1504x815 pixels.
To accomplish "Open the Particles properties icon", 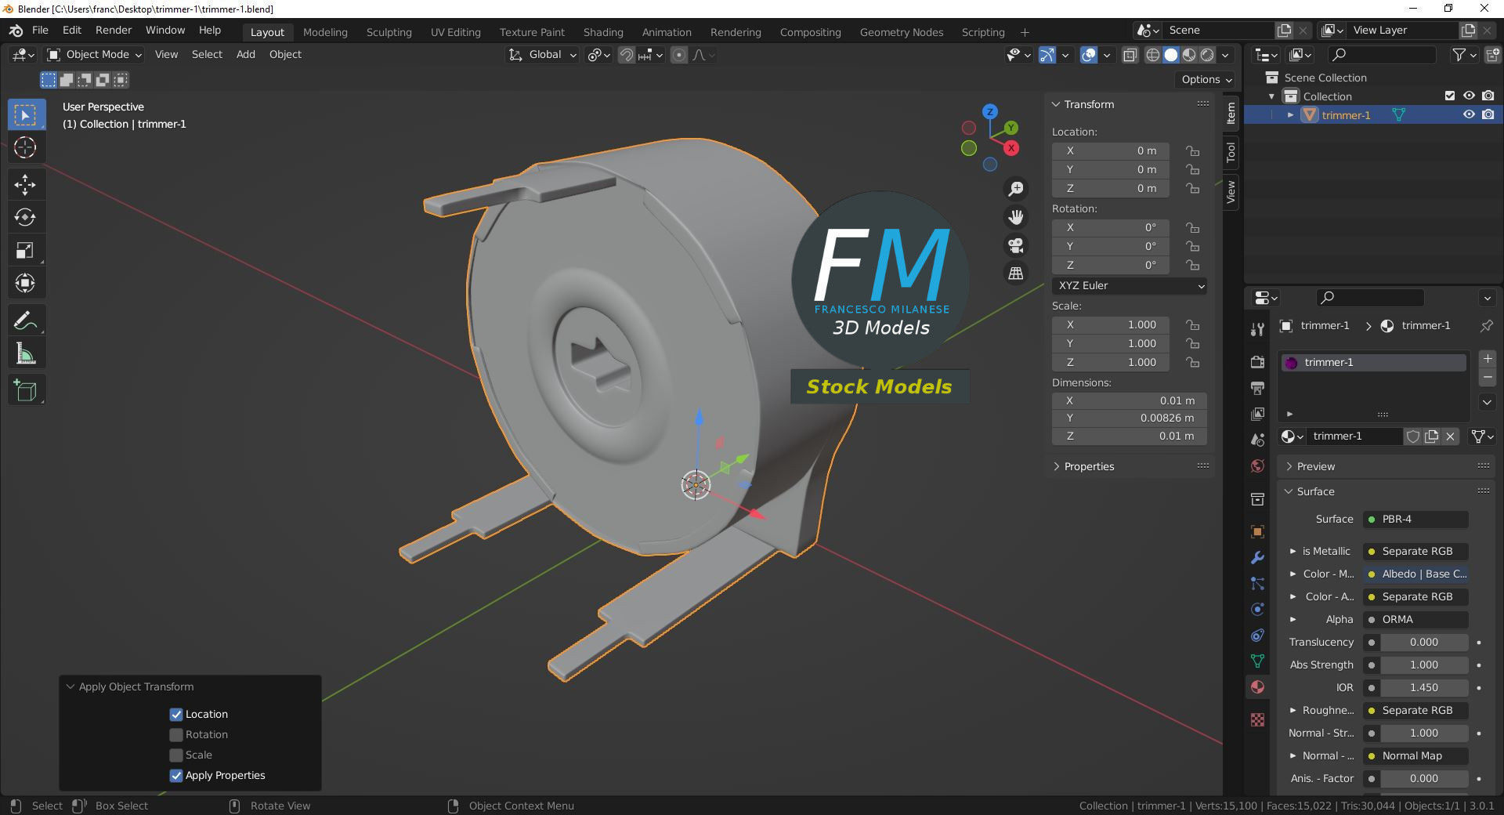I will coord(1258,583).
